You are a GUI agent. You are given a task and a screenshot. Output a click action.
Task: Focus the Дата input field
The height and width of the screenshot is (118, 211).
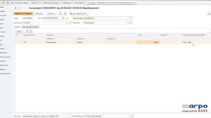[x=52, y=18]
